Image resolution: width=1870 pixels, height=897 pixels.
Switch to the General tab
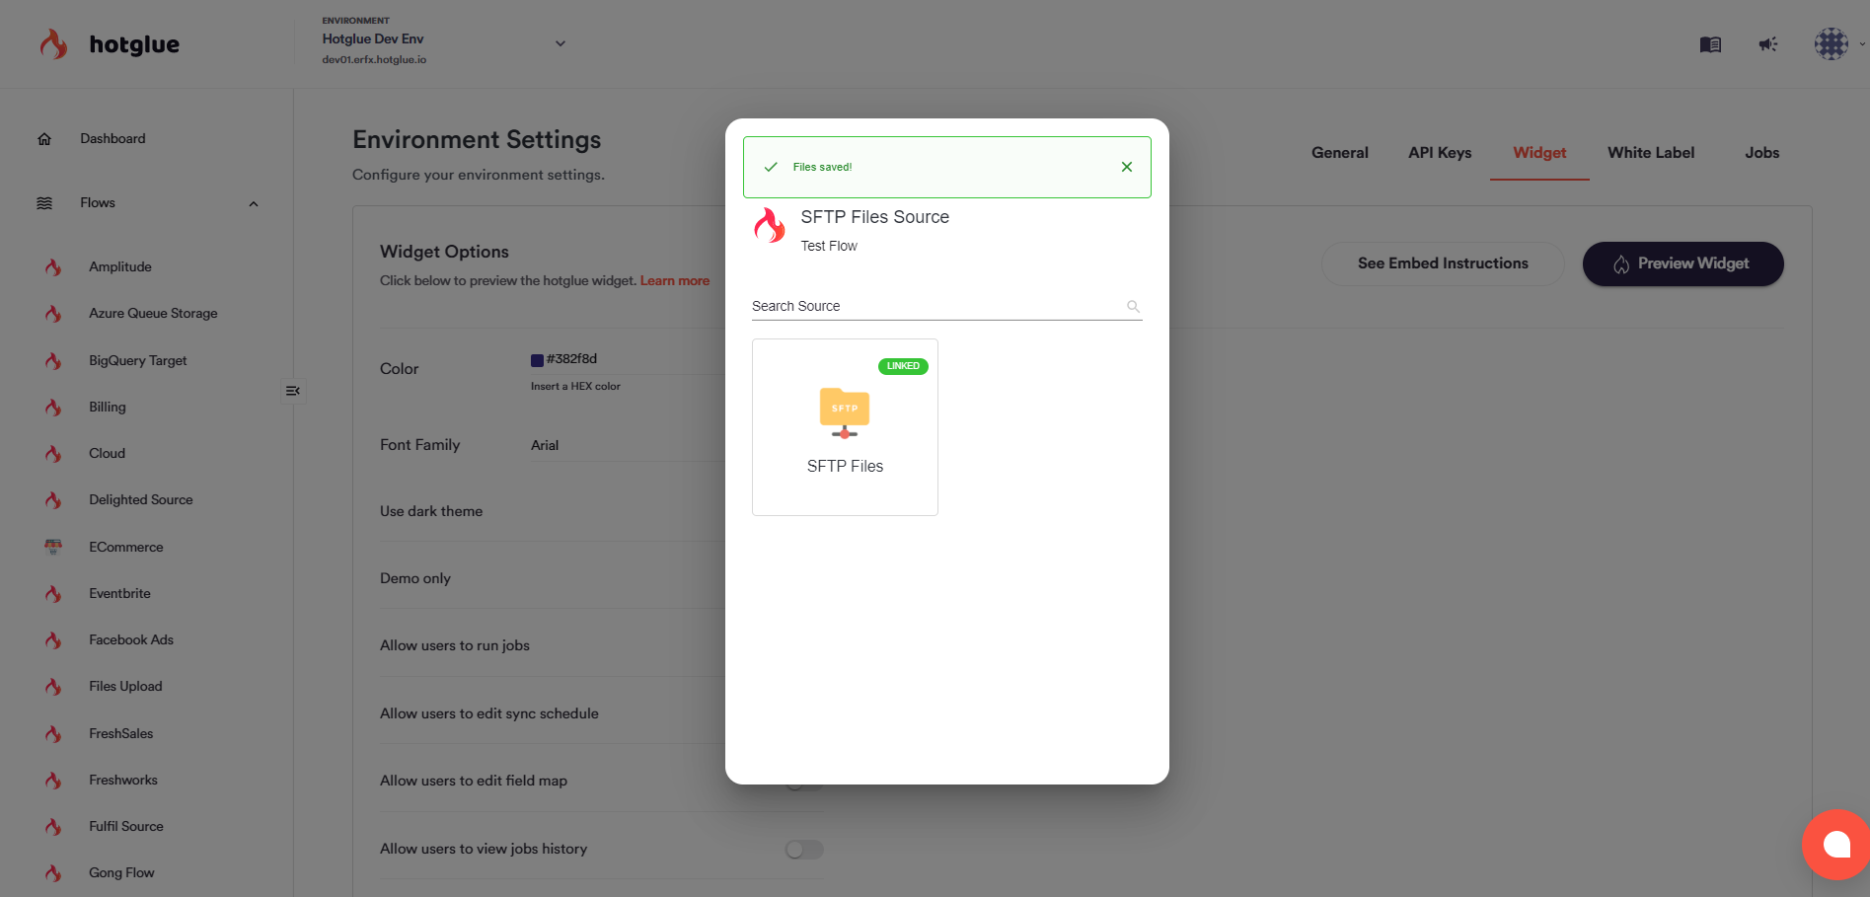point(1339,153)
